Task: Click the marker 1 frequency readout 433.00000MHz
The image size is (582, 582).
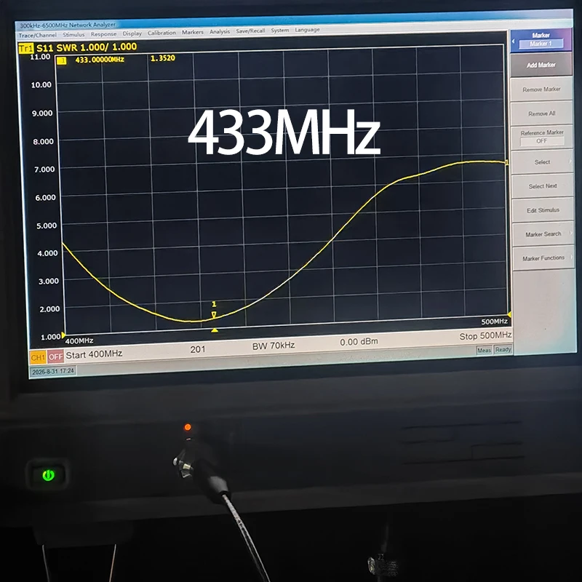Action: coord(100,60)
